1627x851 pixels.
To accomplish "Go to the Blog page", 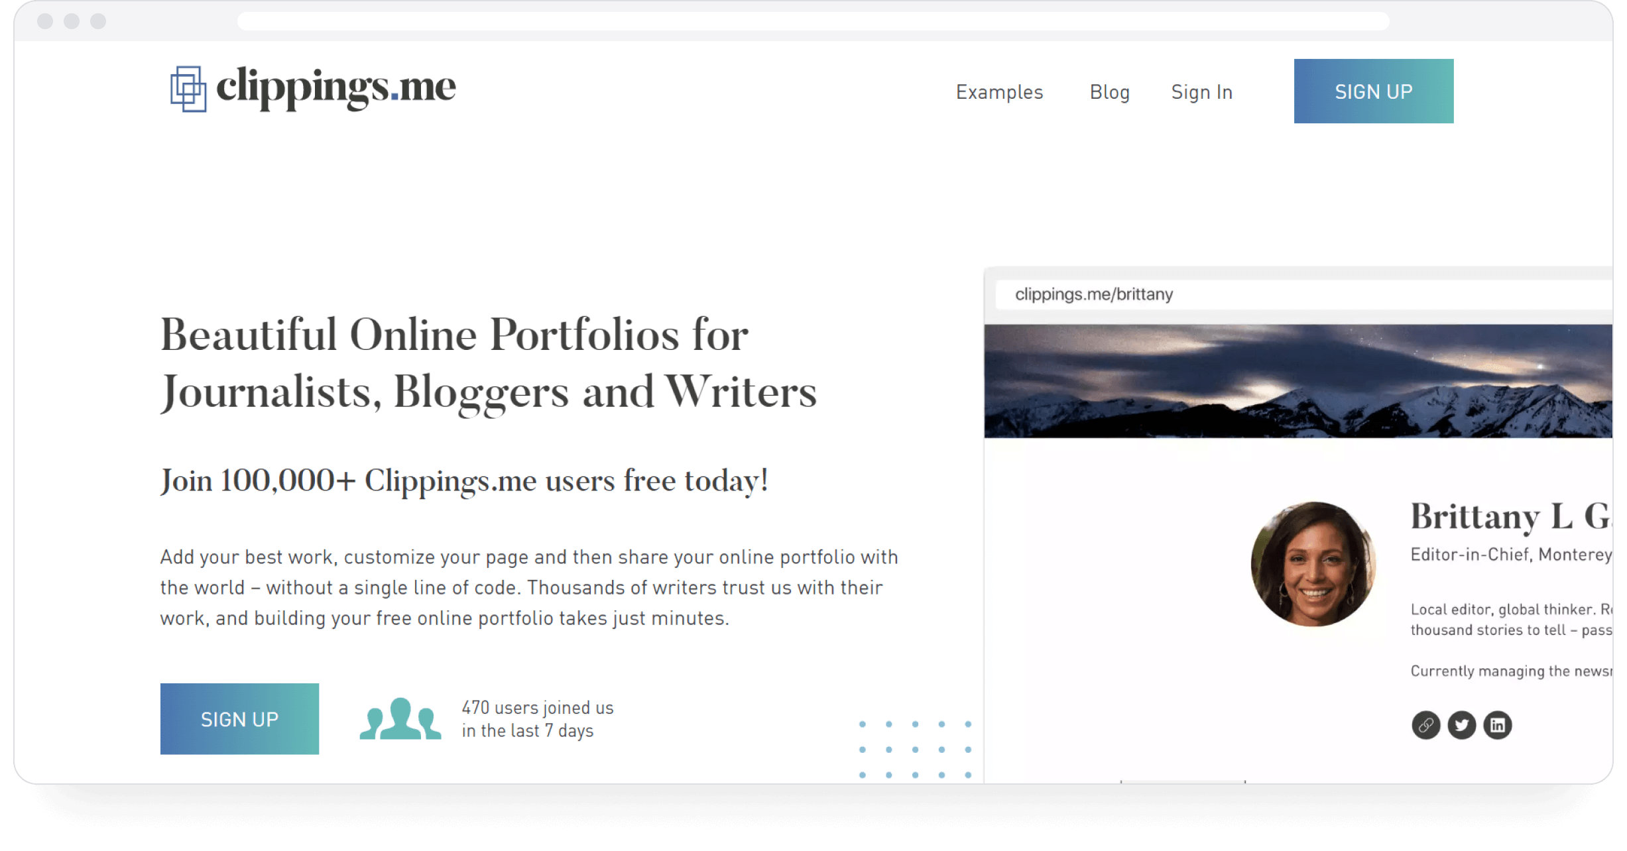I will [x=1110, y=92].
